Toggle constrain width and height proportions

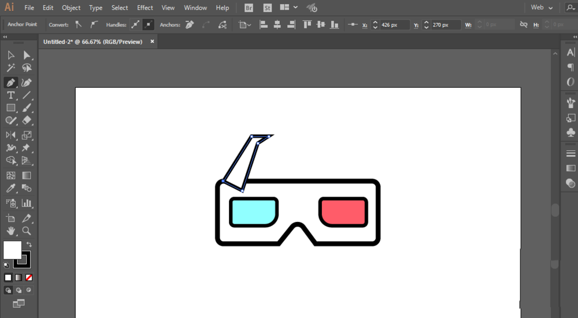tap(524, 25)
